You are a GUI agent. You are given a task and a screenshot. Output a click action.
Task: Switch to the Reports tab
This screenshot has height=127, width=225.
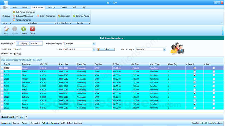[63, 7]
